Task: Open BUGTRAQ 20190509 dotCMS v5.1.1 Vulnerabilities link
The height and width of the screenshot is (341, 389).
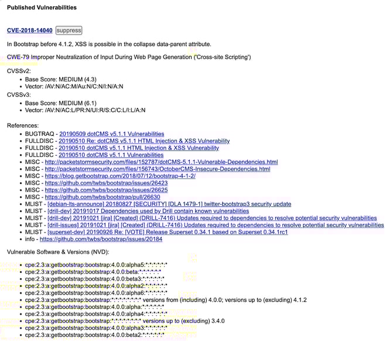Action: pos(112,134)
